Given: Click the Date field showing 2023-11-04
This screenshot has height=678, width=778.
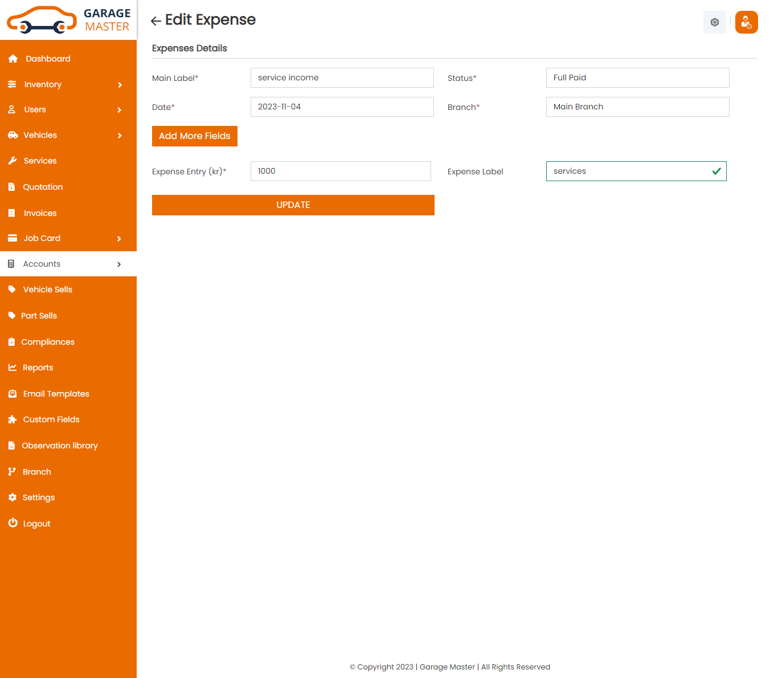Looking at the screenshot, I should pos(342,107).
